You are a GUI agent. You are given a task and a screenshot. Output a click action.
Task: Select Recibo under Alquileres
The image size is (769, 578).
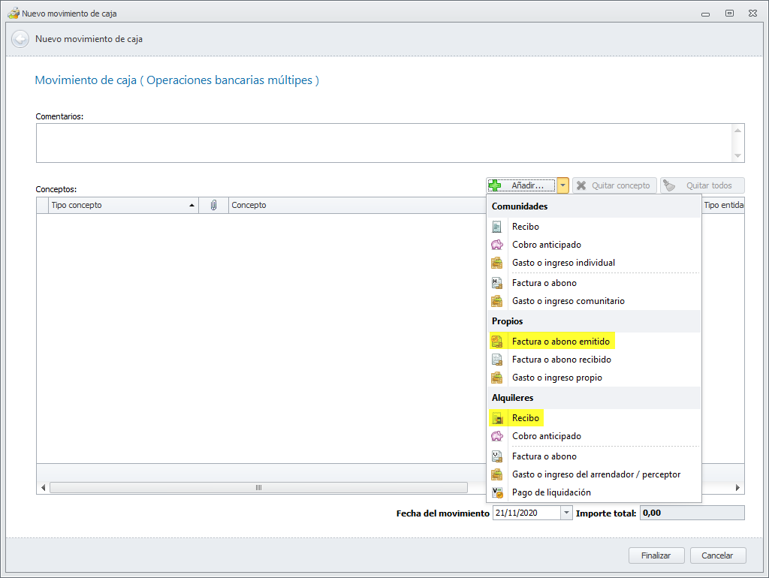click(595, 417)
